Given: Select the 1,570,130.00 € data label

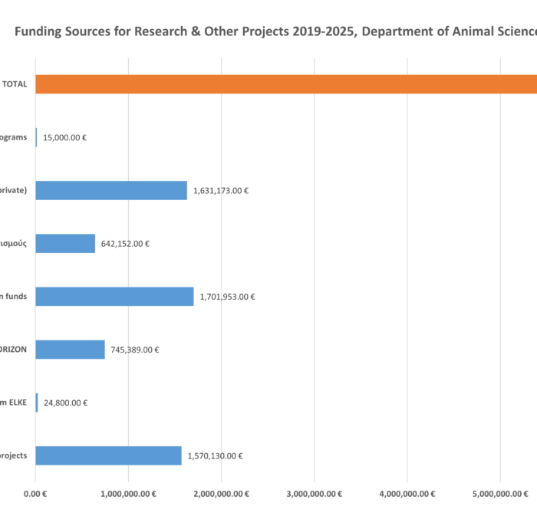Looking at the screenshot, I should (x=215, y=456).
